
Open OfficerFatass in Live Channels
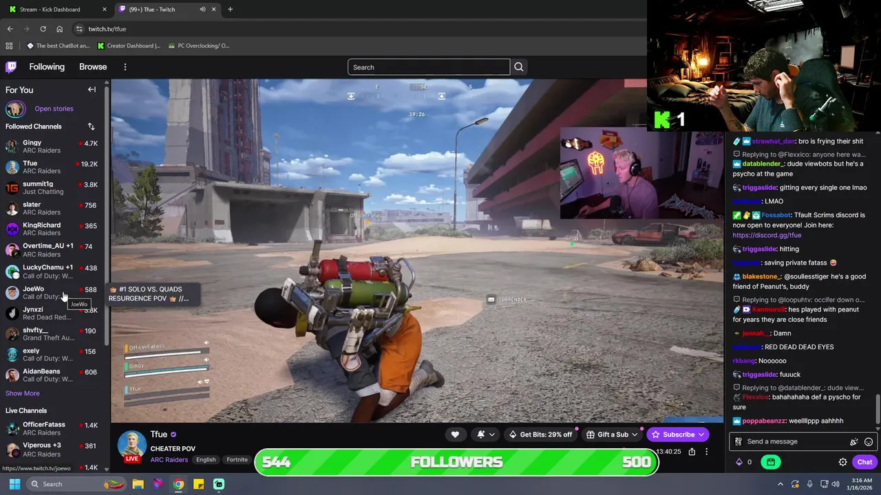coord(52,428)
